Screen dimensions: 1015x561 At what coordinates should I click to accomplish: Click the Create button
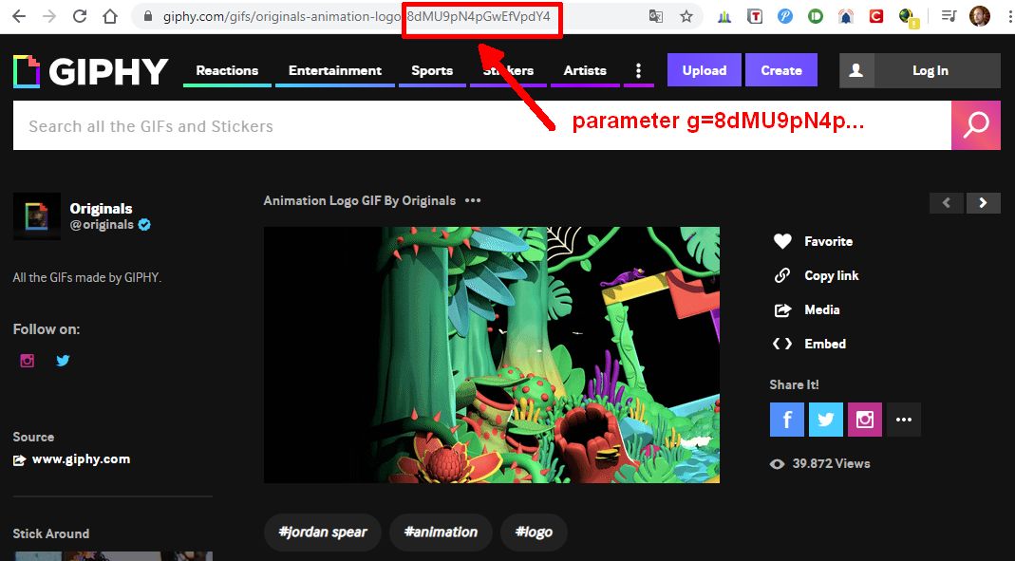pos(781,70)
